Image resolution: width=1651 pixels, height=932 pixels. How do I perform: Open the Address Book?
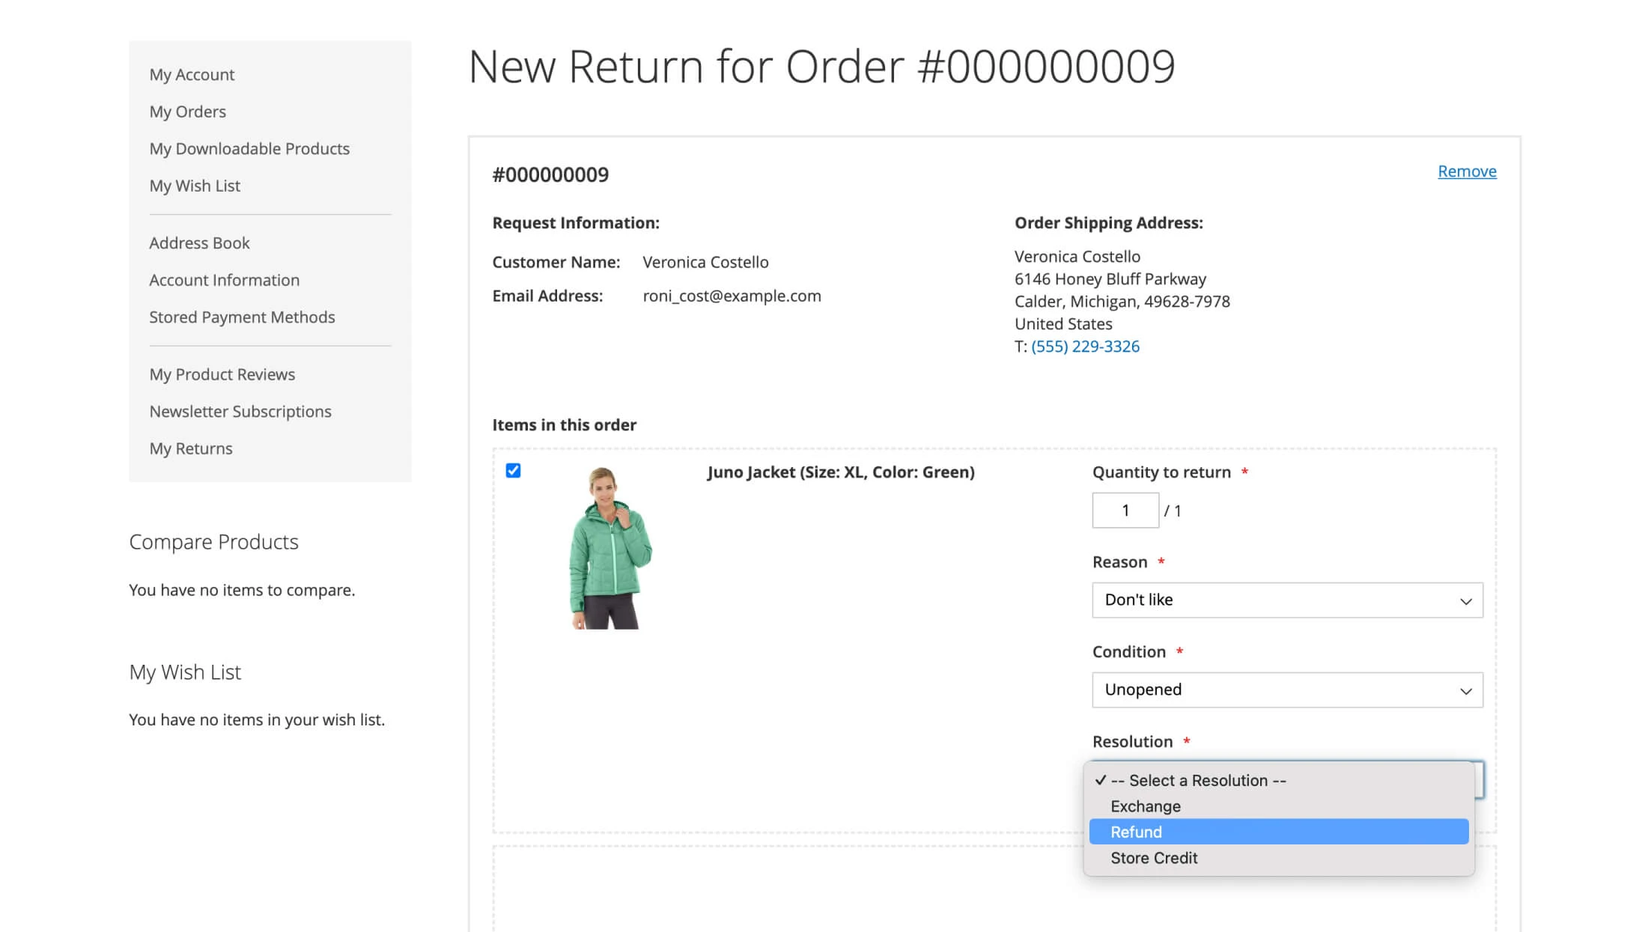click(199, 243)
